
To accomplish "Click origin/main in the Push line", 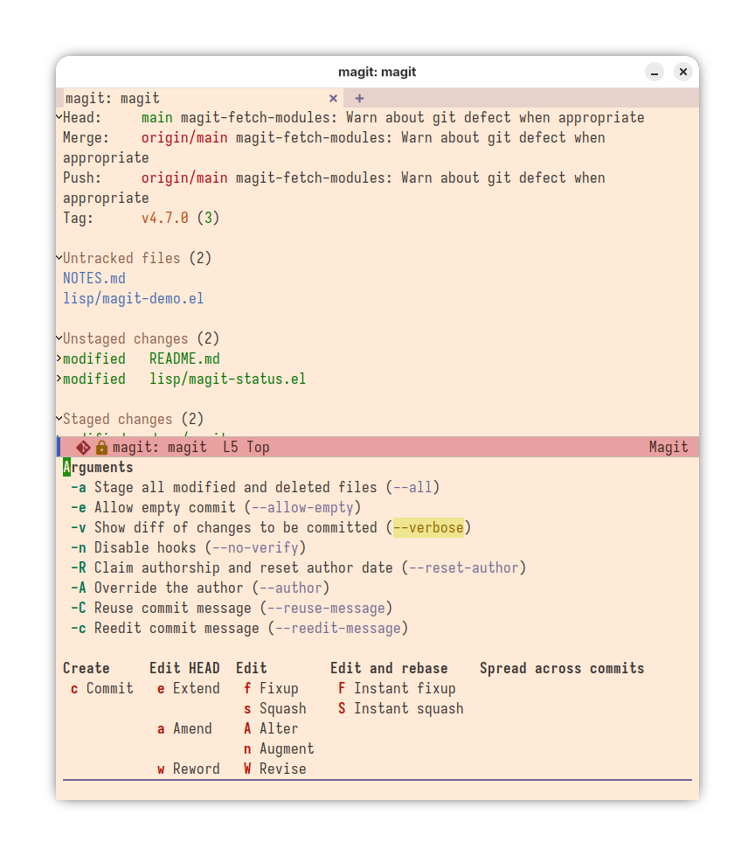I will coord(184,178).
